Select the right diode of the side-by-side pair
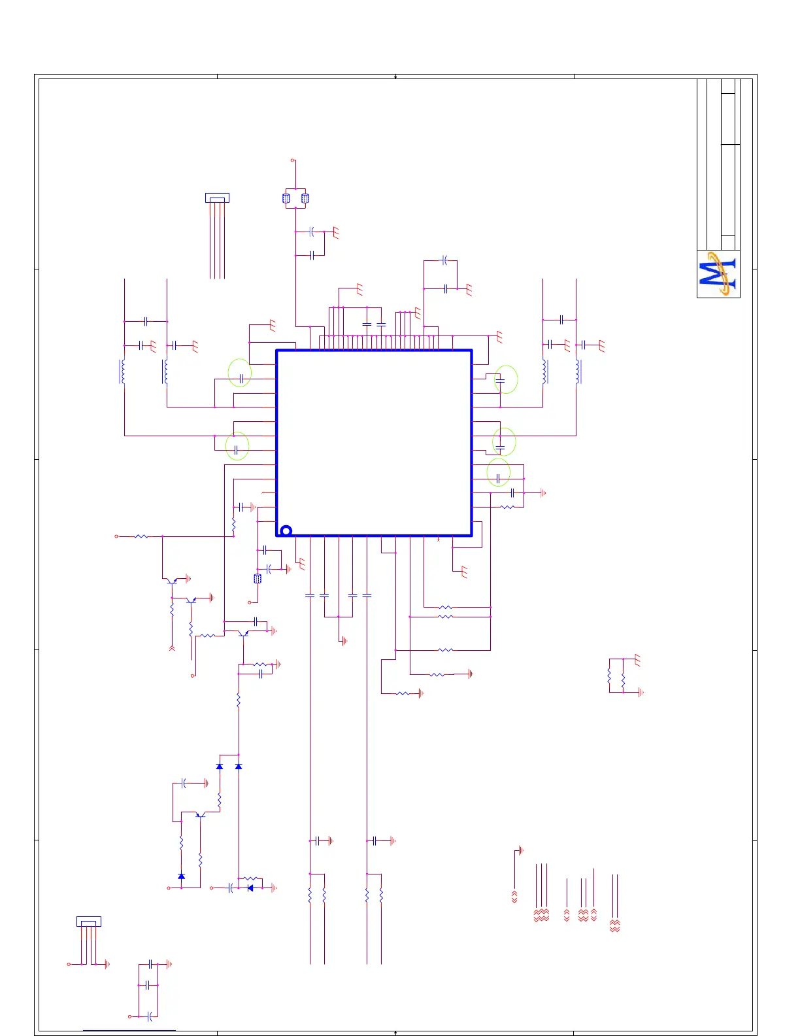 (239, 766)
